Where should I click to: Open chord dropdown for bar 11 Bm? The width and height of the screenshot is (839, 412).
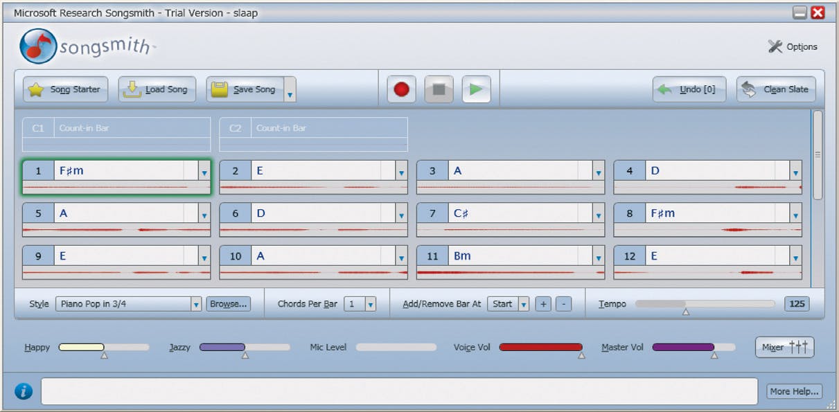click(599, 257)
